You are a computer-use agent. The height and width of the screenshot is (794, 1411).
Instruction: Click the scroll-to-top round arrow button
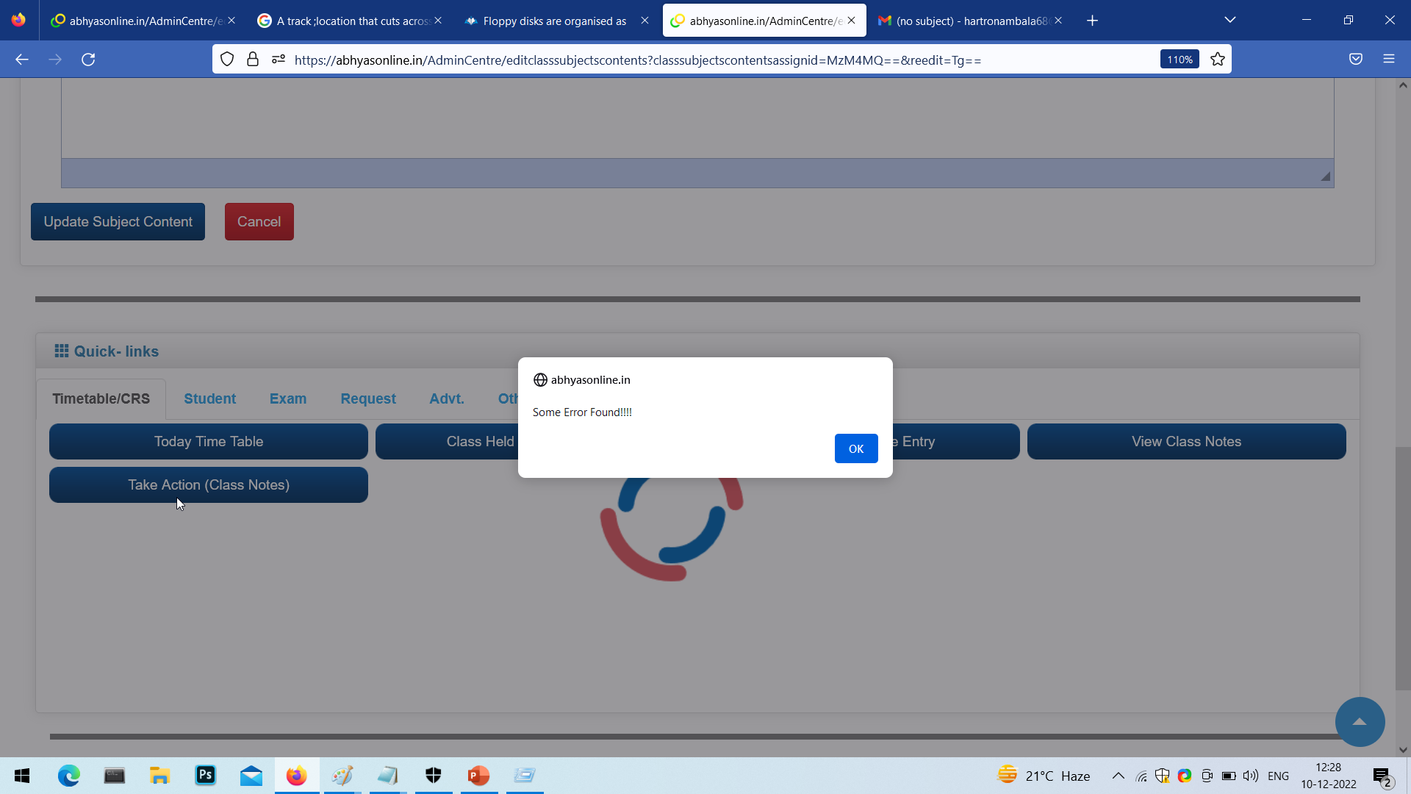coord(1359,721)
